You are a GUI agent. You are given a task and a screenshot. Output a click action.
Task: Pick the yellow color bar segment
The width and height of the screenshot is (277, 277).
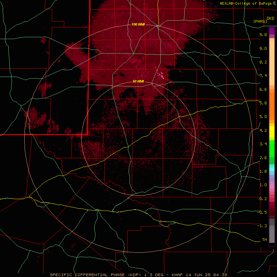click(x=272, y=132)
